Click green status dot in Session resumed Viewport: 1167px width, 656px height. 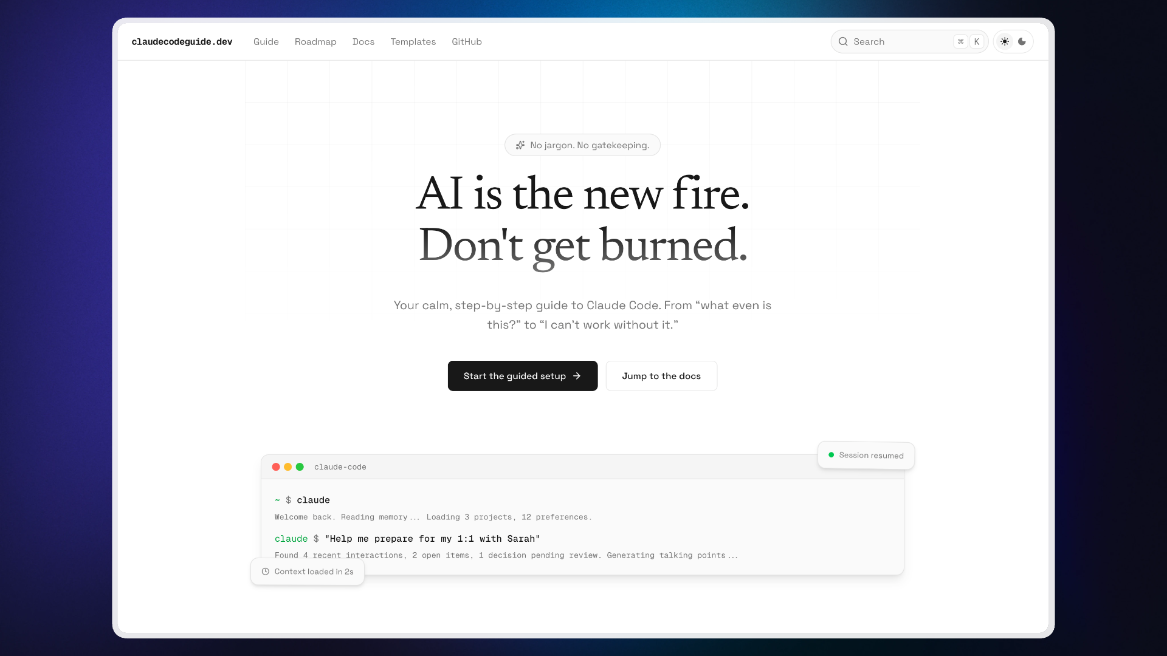[831, 455]
